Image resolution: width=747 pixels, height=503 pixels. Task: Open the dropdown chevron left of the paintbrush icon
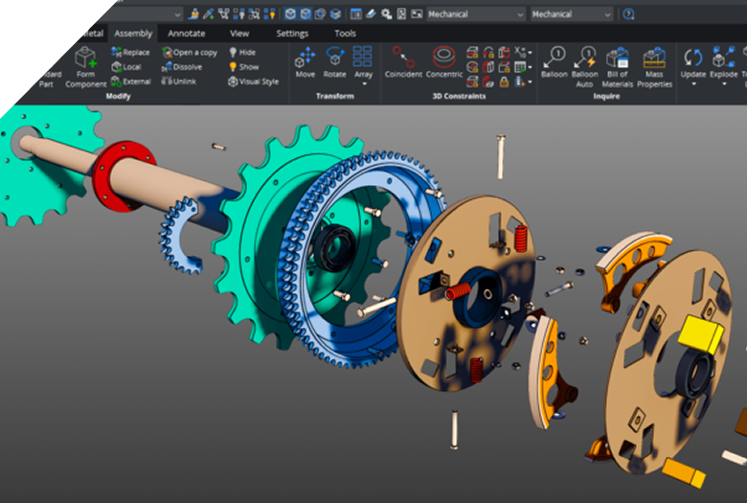coord(177,14)
